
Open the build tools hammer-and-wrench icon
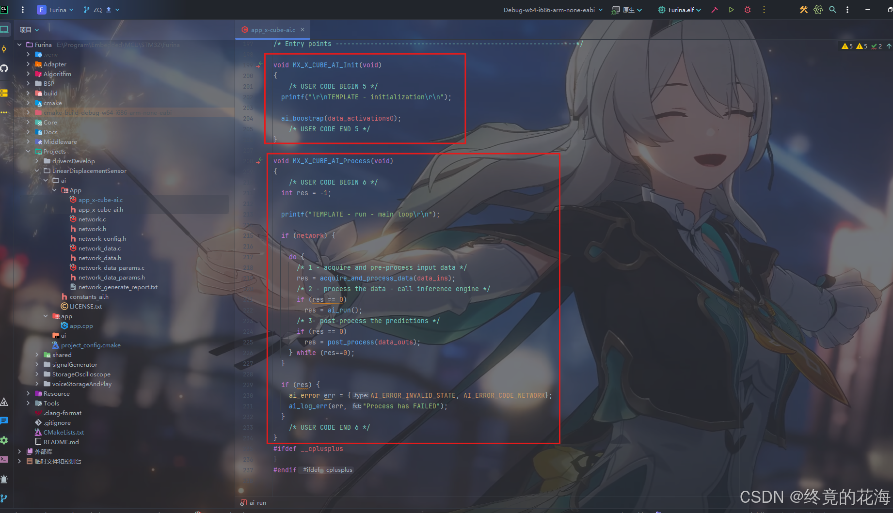tap(804, 10)
